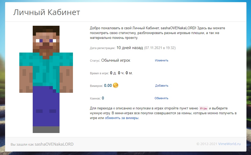Click the highlighted Игры menu label
Screen dimensions: 251x155
click(204, 108)
